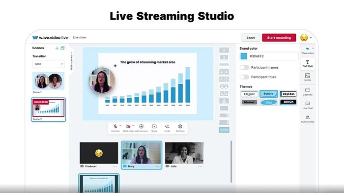Select the Producer video tile
344x193 pixels.
pyautogui.click(x=99, y=153)
